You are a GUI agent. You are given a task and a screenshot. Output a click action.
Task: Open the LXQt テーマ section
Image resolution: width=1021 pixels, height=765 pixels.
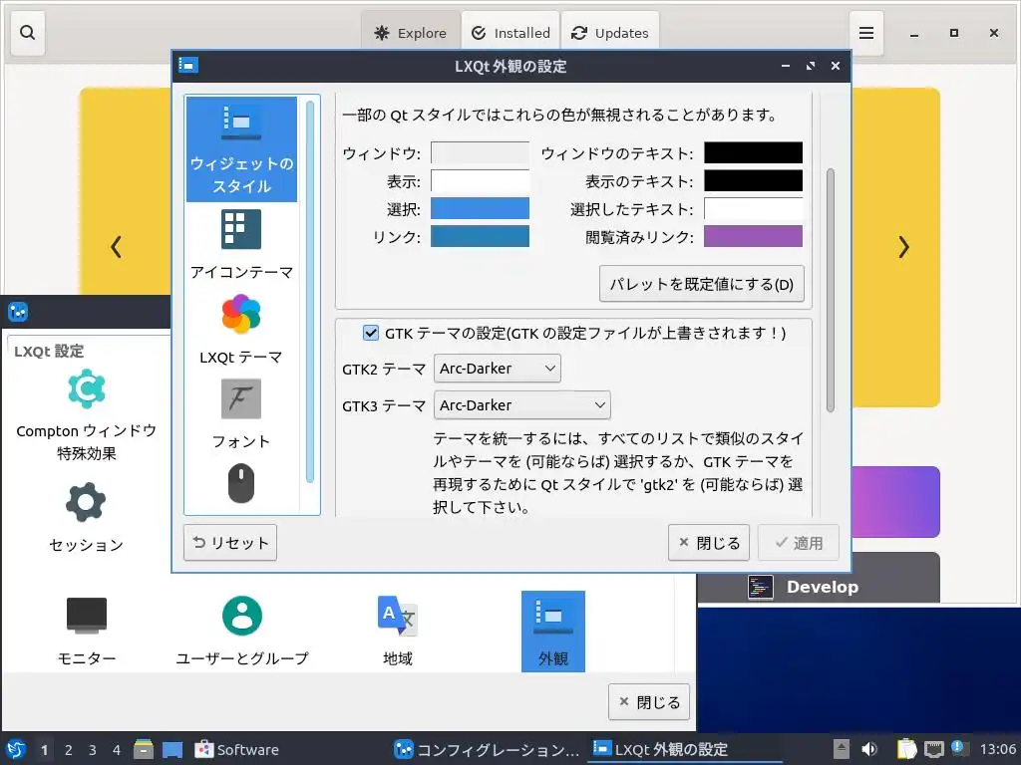coord(241,330)
